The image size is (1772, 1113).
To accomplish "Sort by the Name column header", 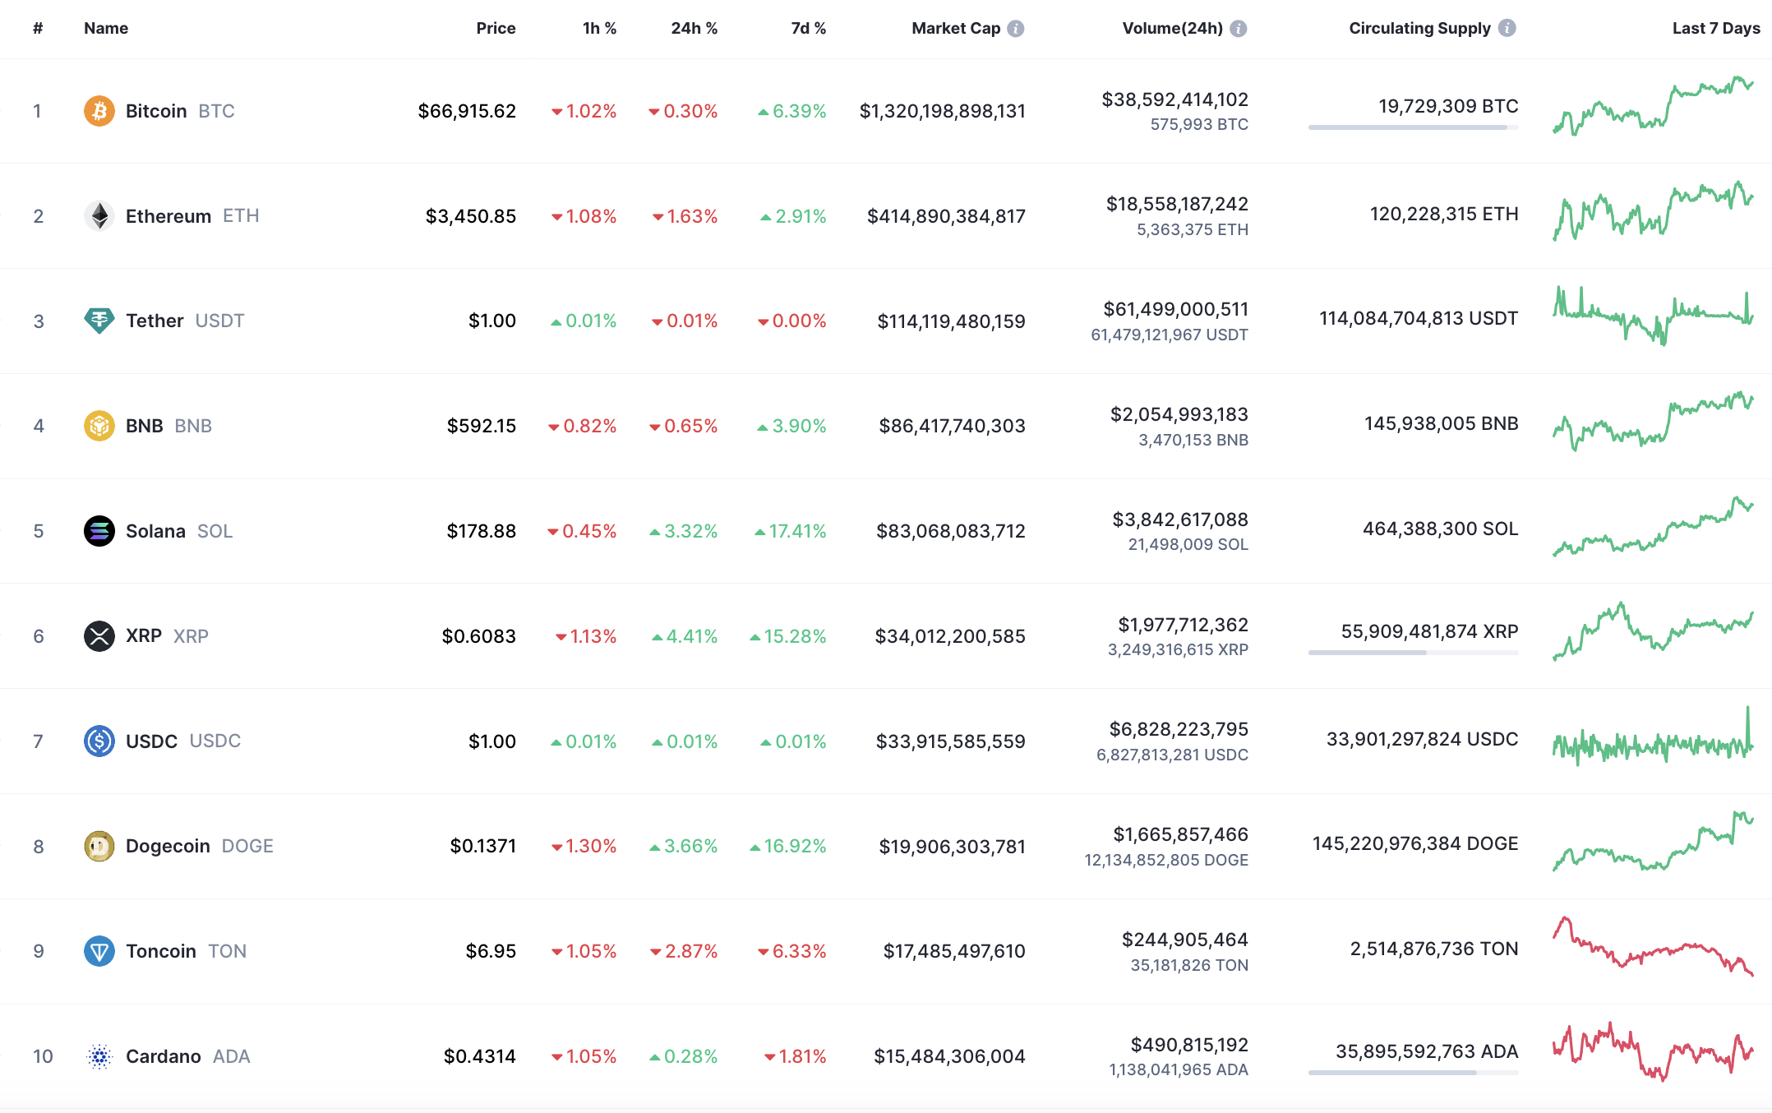I will coord(106,28).
